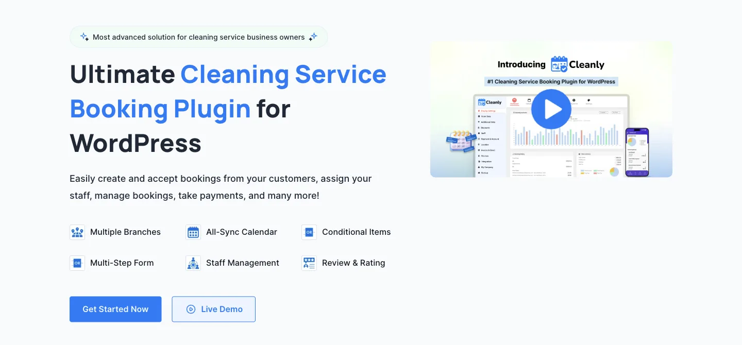Select the 'Multiple Branches' label
Screen dimensions: 742x345
pyautogui.click(x=125, y=232)
